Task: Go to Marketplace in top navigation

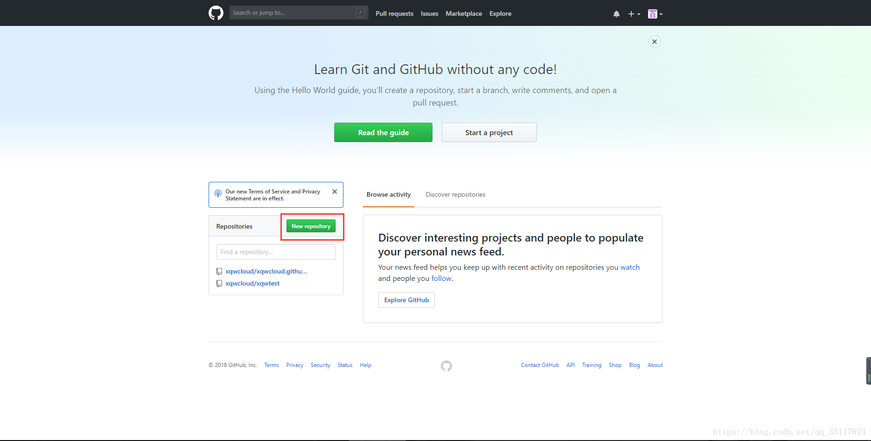Action: [x=464, y=13]
